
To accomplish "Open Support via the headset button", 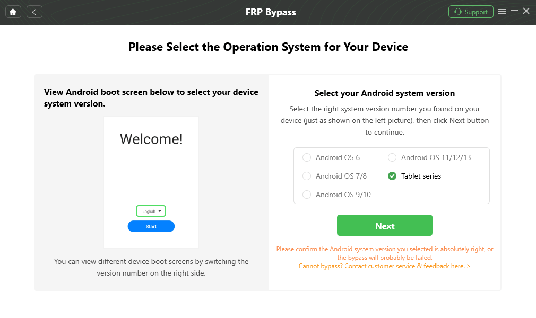I will click(x=471, y=12).
